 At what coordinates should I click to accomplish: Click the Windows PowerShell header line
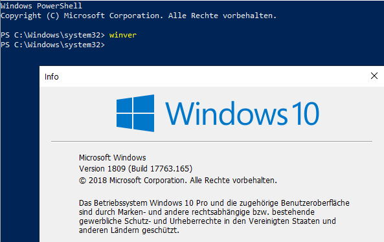coord(41,6)
